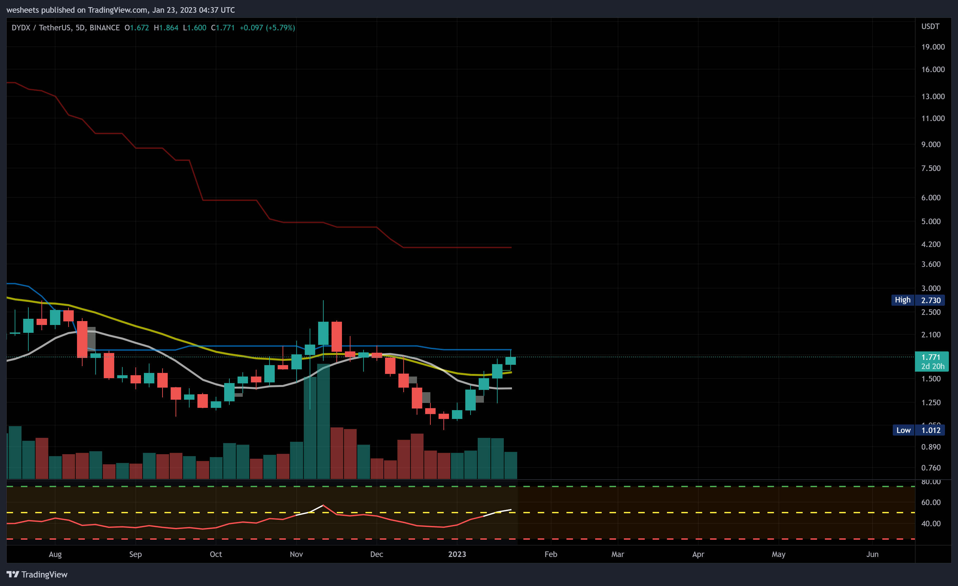Screen dimensions: 958x586
Task: Click the Apr label on time axis
Action: coord(698,554)
